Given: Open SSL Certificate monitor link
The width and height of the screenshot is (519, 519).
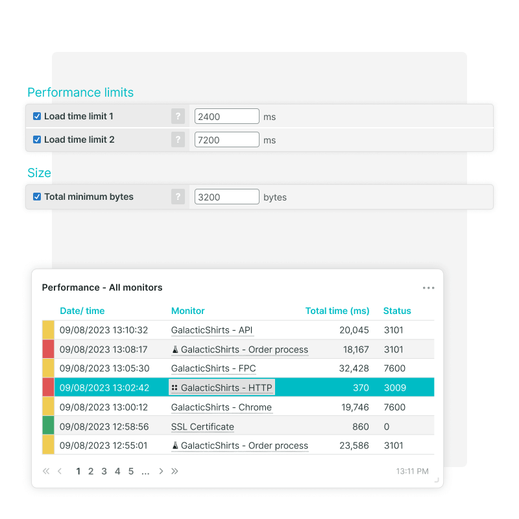Looking at the screenshot, I should [x=202, y=427].
